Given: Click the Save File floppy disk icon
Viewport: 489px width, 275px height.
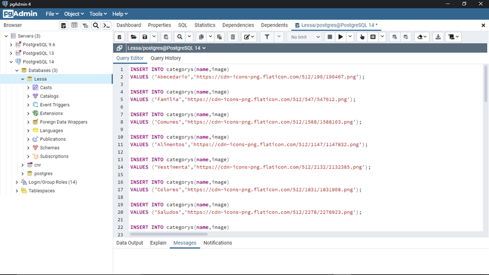Looking at the screenshot, I should pyautogui.click(x=145, y=37).
